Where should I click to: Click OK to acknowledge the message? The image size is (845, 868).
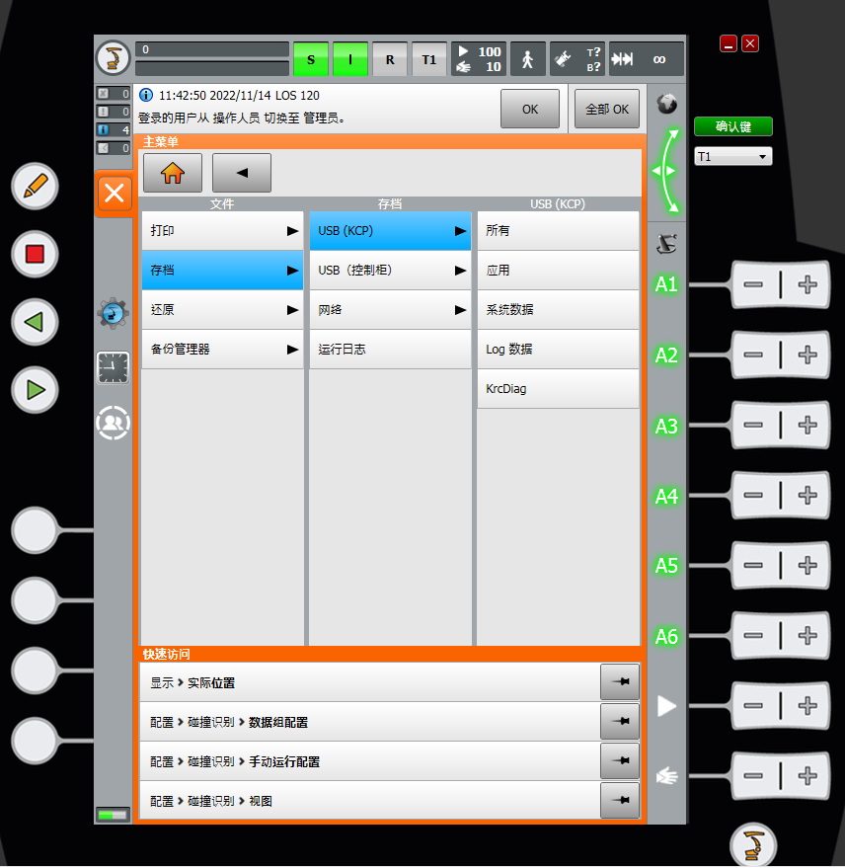(530, 109)
